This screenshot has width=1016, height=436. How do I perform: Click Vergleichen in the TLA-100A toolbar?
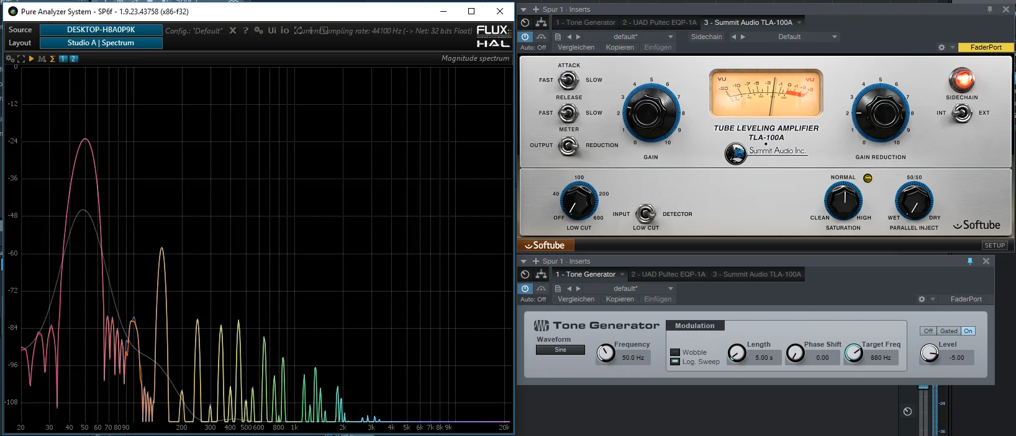click(x=576, y=47)
